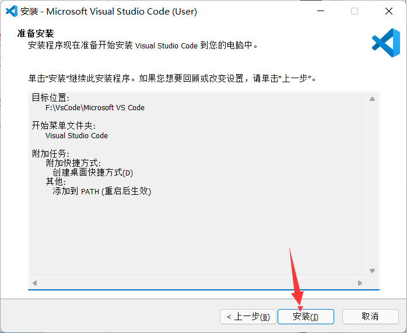
Task: Cancel setup with the 取消 button
Action: click(370, 317)
